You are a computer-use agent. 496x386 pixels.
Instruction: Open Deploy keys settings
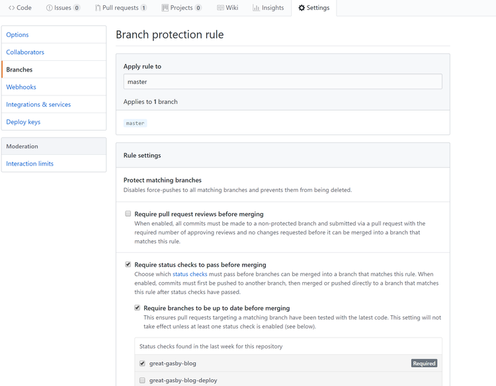(54, 122)
